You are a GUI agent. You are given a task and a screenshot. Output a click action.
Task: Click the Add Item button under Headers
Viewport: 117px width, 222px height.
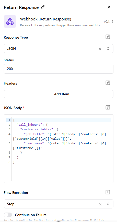coord(58,94)
